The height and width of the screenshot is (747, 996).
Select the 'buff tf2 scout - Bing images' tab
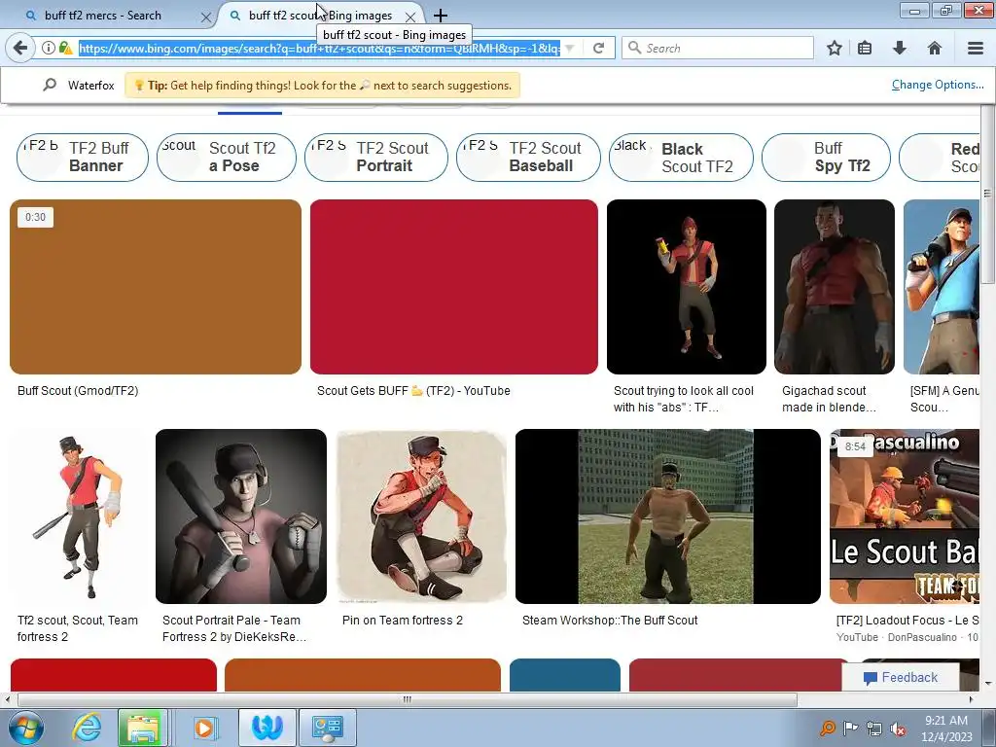(320, 16)
